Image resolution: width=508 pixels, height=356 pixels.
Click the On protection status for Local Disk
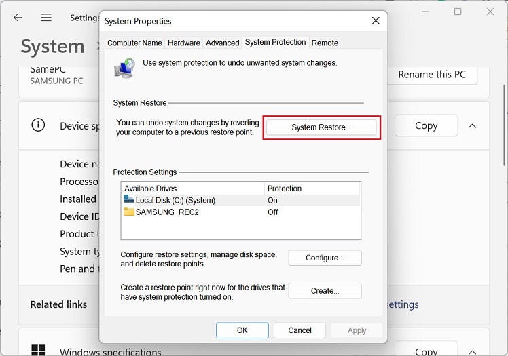(x=272, y=201)
